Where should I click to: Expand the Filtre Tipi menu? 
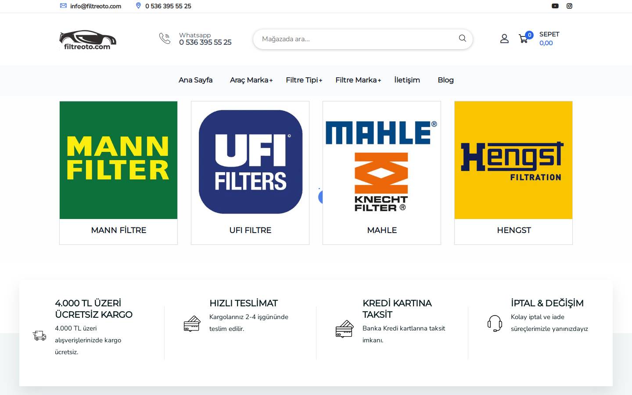tap(304, 80)
